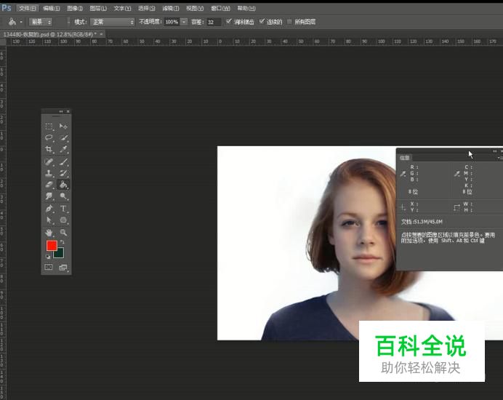Select the Horizontal Type tool

point(63,208)
